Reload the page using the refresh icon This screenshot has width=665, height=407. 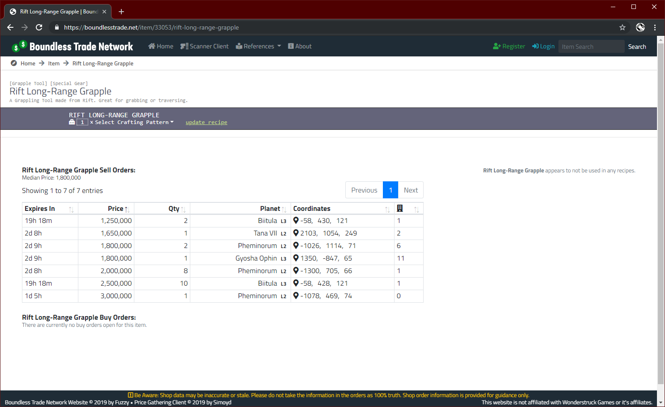(39, 27)
